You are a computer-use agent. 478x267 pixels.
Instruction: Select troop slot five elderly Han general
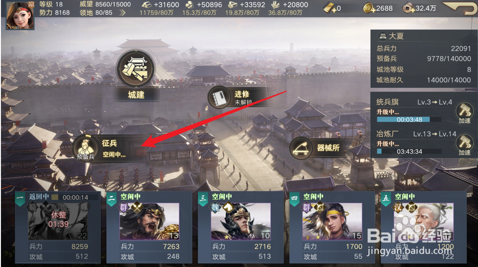[423, 227]
